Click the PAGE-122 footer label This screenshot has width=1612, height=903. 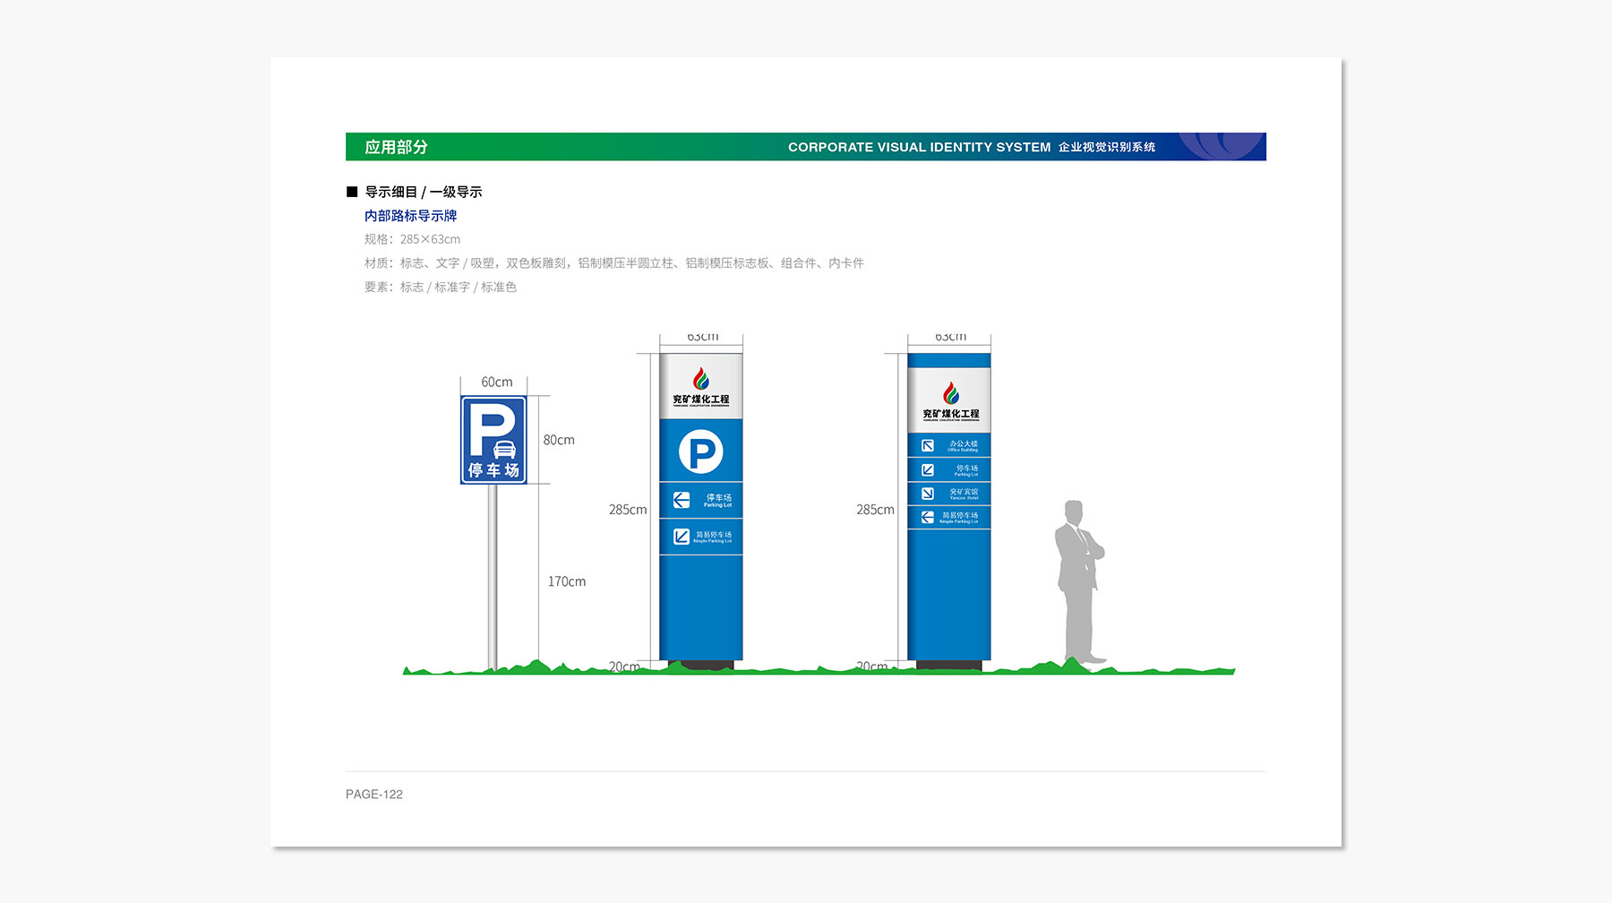[x=374, y=795]
